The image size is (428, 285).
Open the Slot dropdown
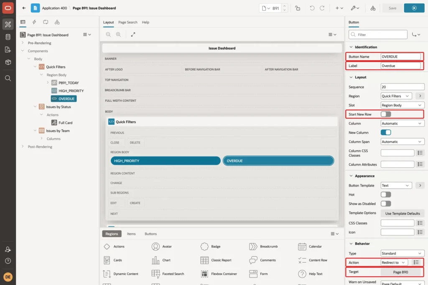pyautogui.click(x=403, y=105)
